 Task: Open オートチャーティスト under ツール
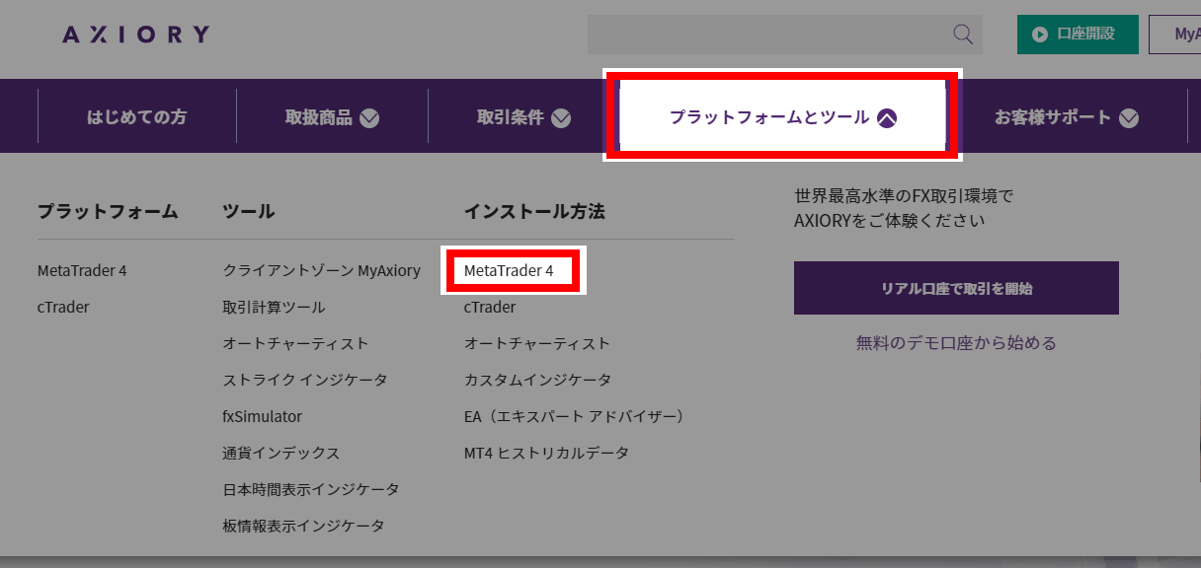tap(295, 343)
